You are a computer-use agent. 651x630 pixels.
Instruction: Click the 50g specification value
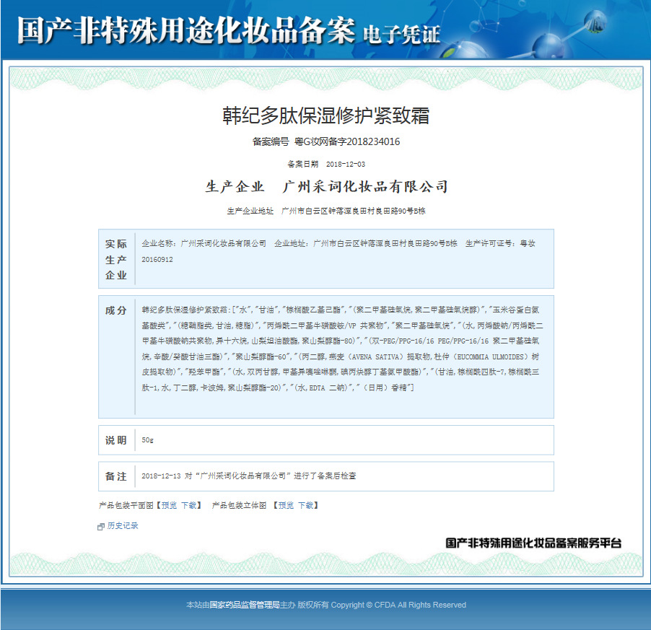click(147, 440)
